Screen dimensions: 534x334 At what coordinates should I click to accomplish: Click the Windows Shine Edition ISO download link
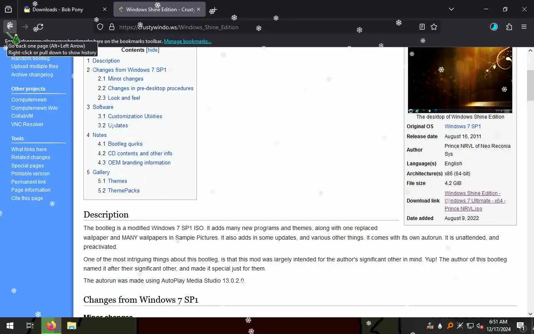[475, 201]
